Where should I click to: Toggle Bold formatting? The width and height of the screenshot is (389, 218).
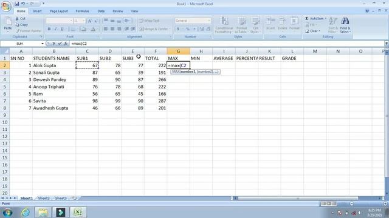[x=49, y=29]
